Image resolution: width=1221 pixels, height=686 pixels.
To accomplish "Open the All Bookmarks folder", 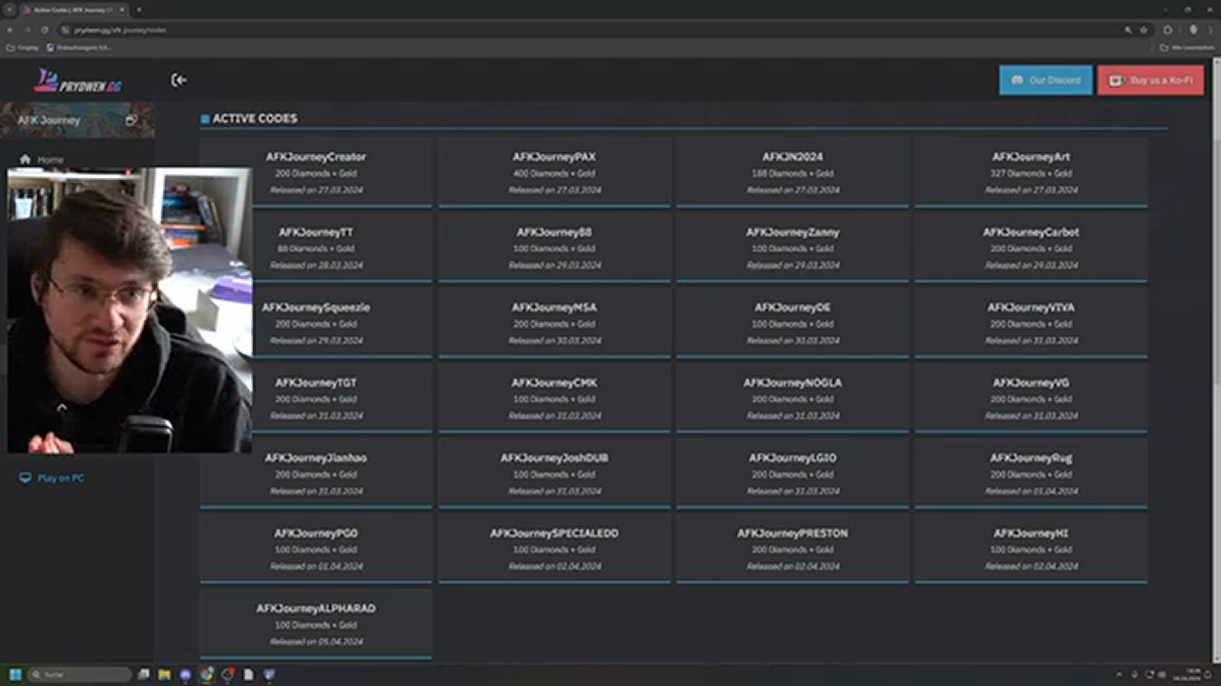I will 1187,48.
